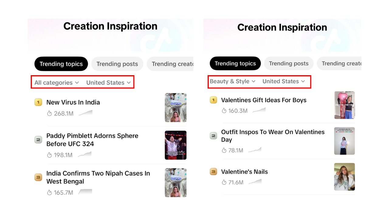Open United States dropdown beside Beauty & Style

point(284,82)
